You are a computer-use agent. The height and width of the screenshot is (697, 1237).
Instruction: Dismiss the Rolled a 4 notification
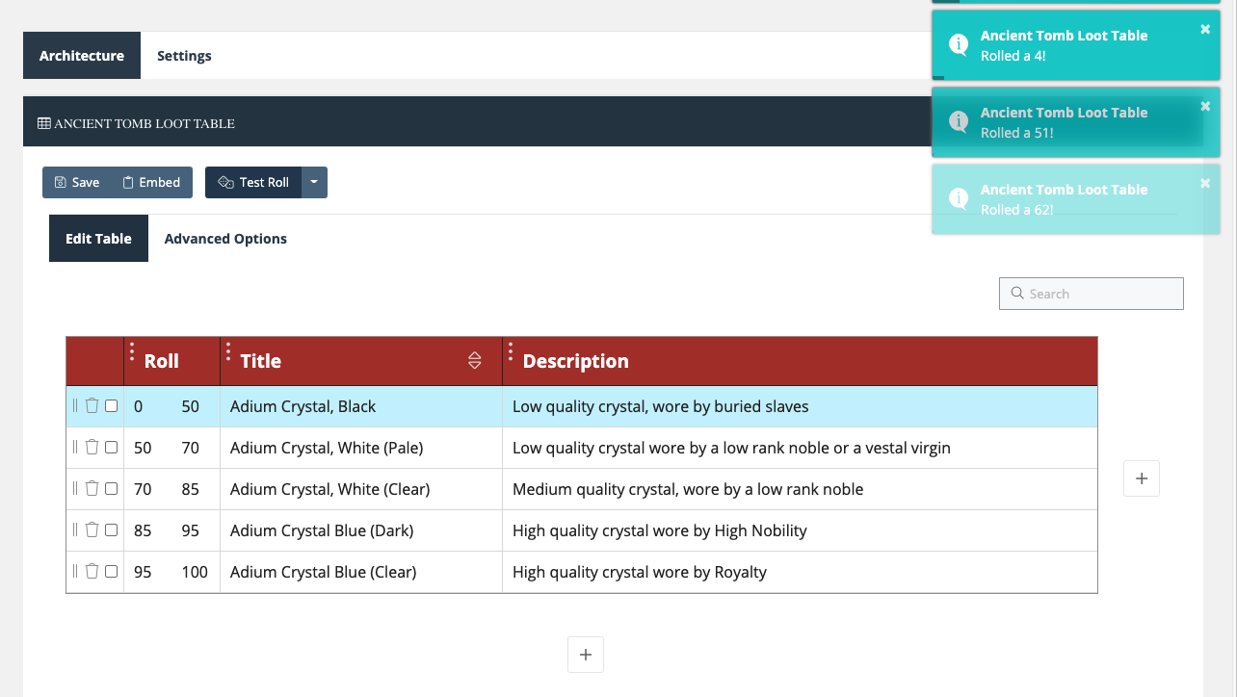(x=1205, y=30)
